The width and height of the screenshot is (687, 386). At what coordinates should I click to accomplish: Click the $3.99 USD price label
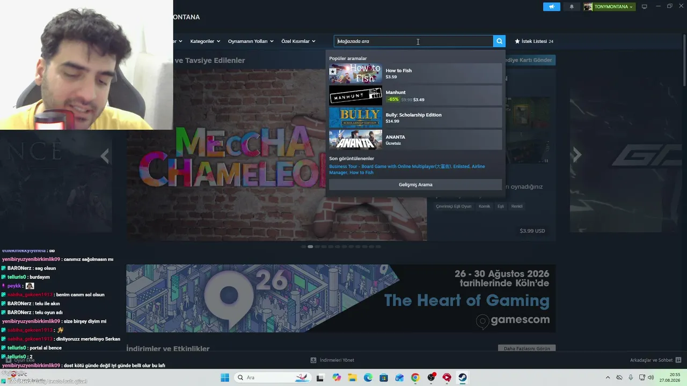tap(532, 231)
